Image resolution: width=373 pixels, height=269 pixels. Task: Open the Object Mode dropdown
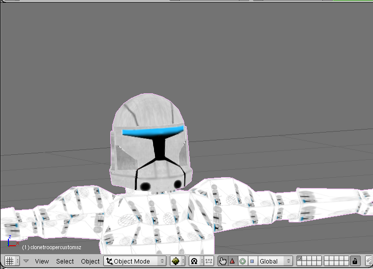135,261
